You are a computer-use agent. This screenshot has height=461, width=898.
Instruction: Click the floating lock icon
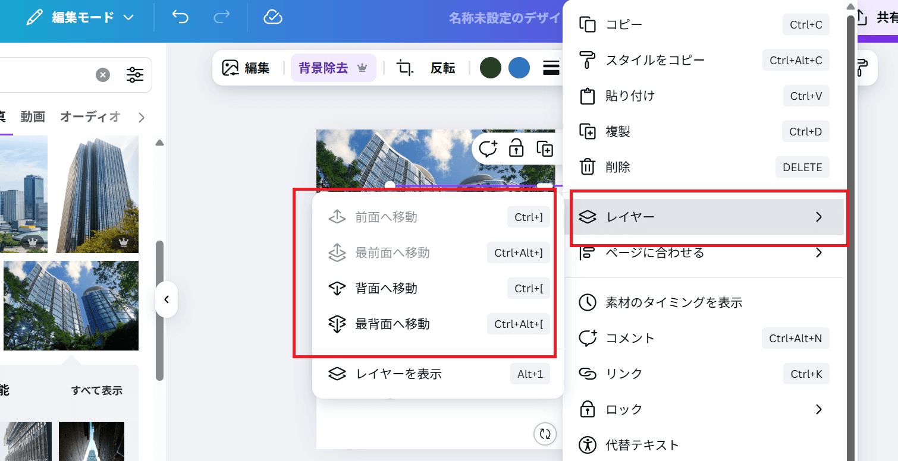pos(516,148)
